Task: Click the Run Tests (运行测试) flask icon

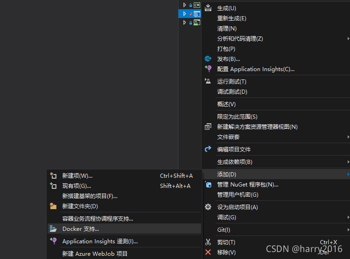Action: (208, 81)
